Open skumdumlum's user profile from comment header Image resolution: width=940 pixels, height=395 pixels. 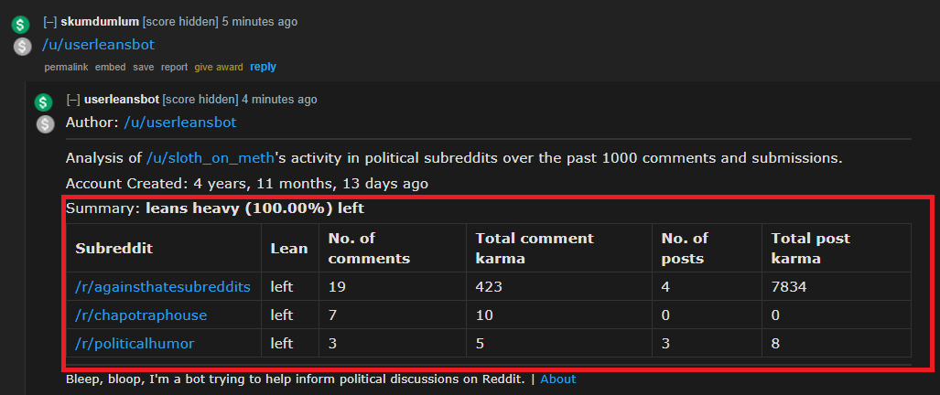coord(100,21)
